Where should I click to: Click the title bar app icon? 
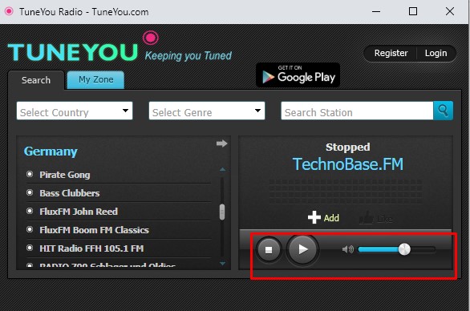click(x=9, y=11)
